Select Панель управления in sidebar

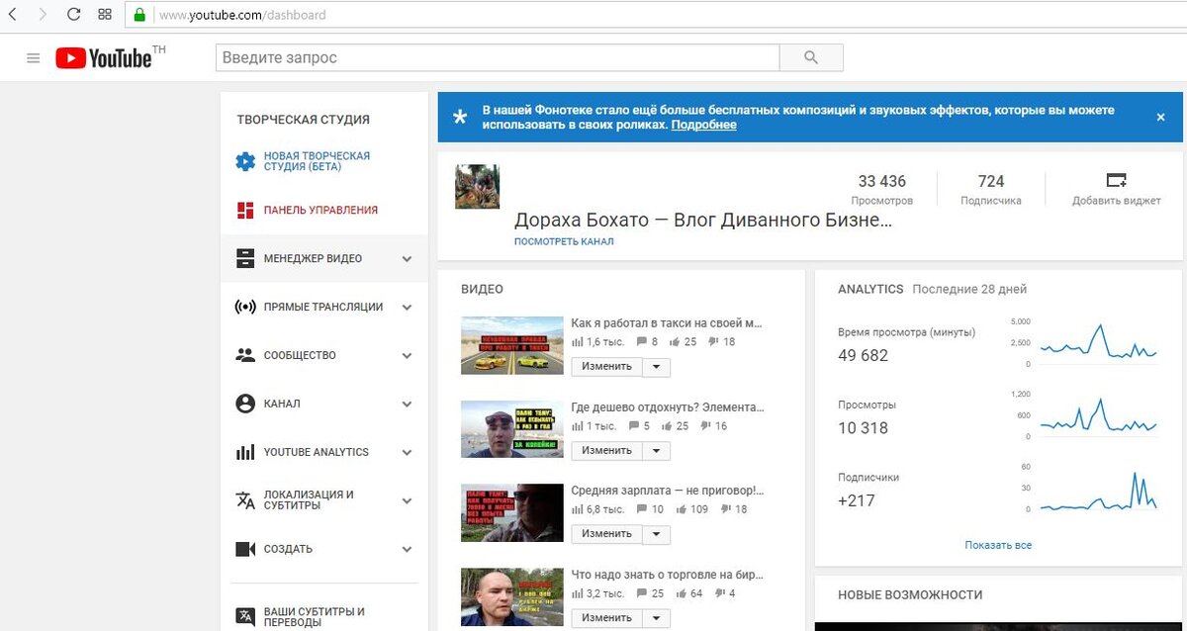point(320,210)
